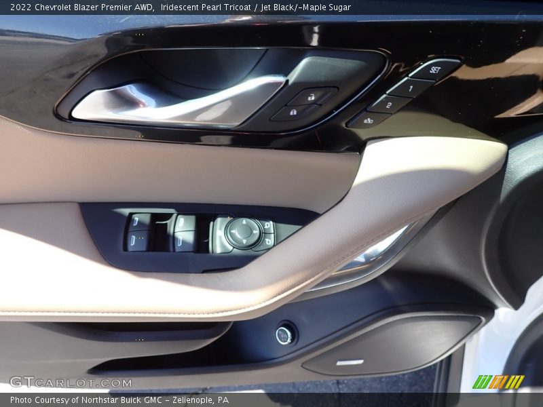Select memory seat position 2 button

(x=389, y=104)
